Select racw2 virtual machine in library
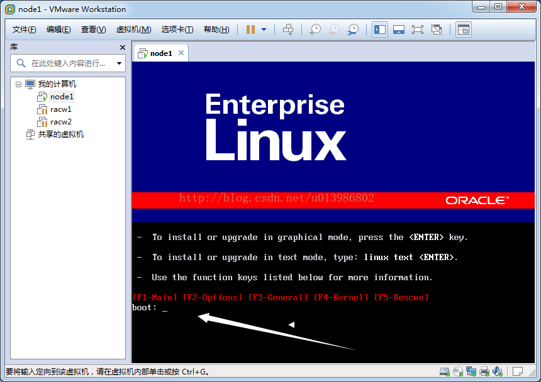The height and width of the screenshot is (382, 541). pyautogui.click(x=61, y=122)
